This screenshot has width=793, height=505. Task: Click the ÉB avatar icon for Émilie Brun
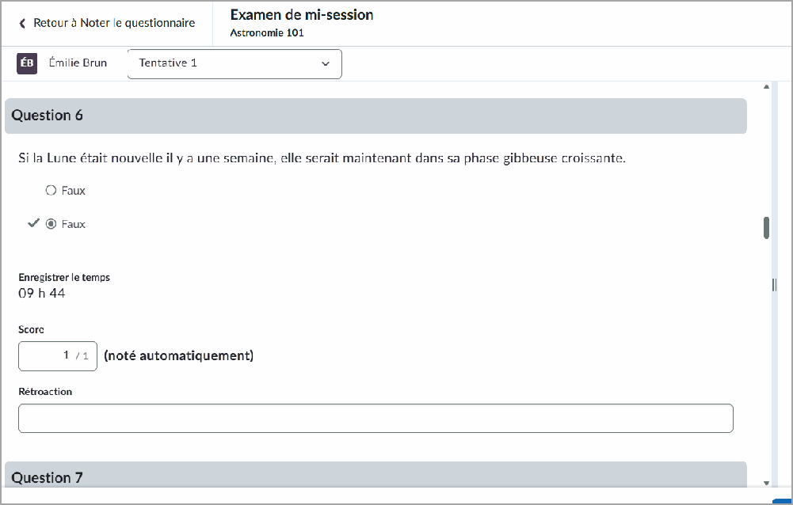pyautogui.click(x=26, y=63)
